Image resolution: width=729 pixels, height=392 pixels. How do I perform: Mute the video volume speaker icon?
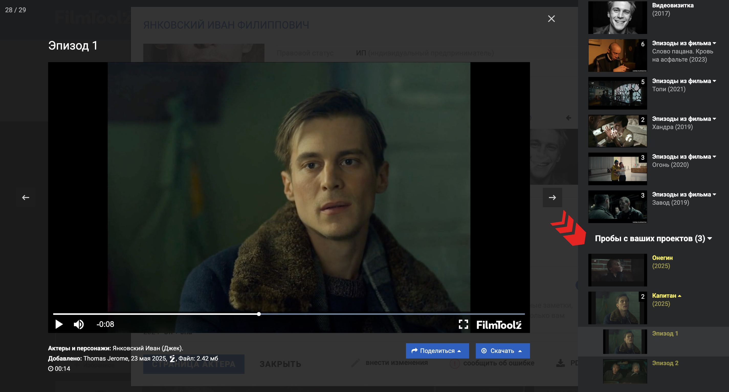(79, 324)
